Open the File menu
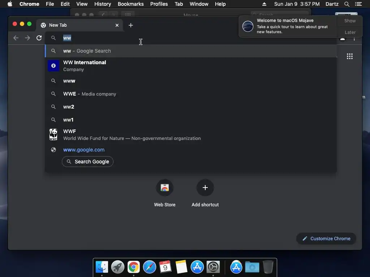370x277 pixels. pos(50,4)
